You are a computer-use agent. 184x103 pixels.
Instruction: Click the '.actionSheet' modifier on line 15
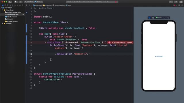click(54, 42)
